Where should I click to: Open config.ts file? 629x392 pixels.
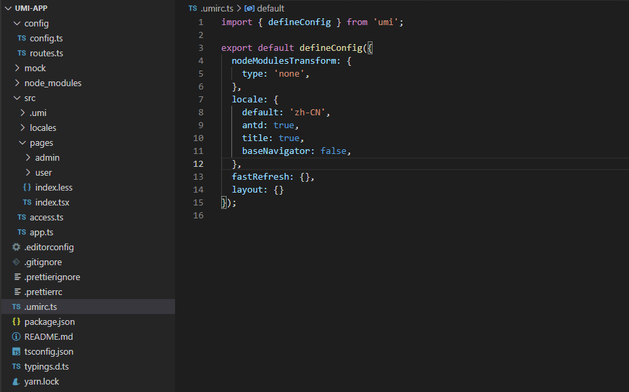point(46,39)
